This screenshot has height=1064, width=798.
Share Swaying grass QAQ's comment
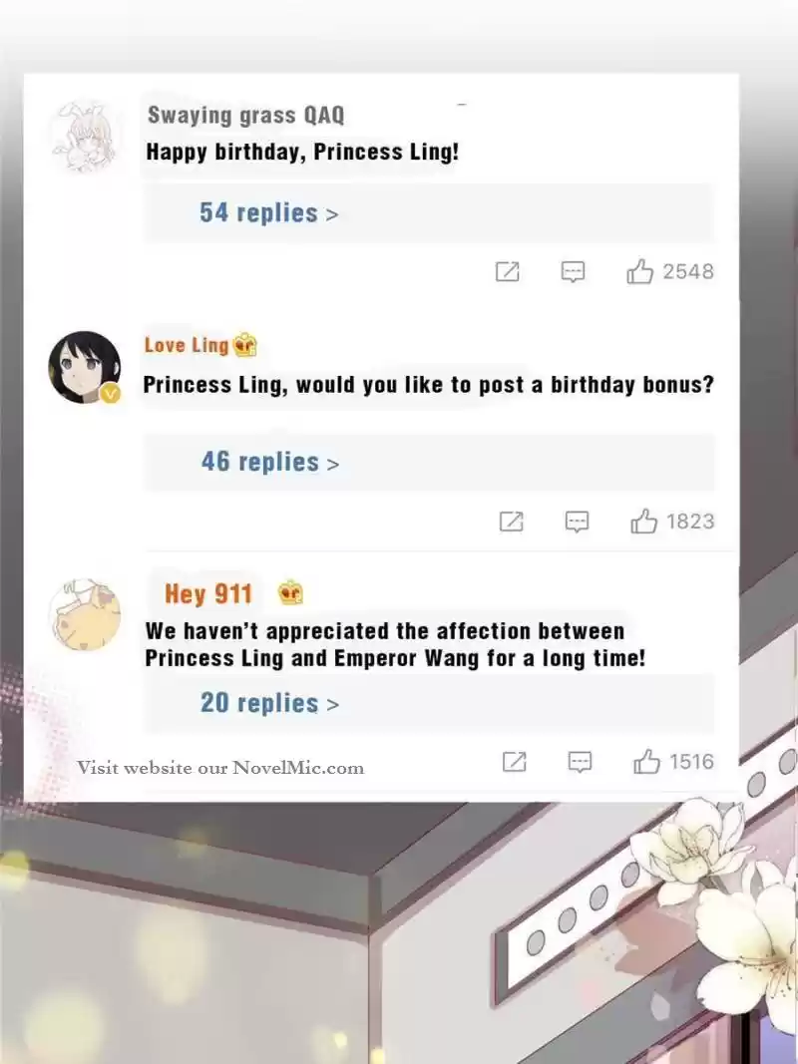click(x=507, y=271)
